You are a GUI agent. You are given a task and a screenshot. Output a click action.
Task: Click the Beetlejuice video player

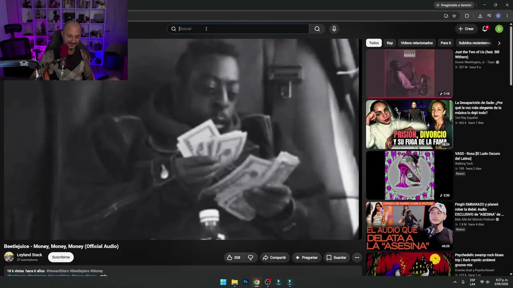181,139
